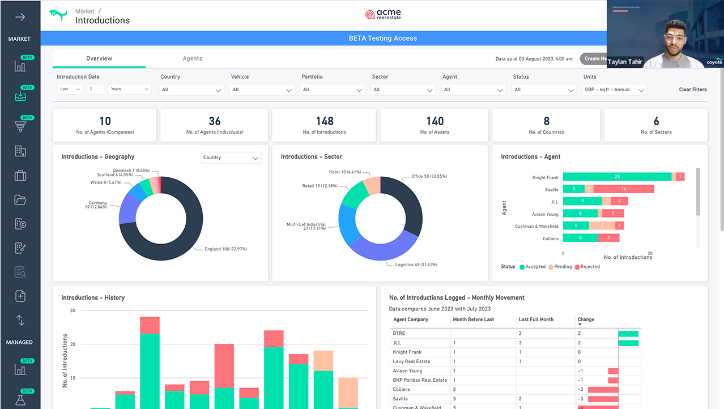Click the Introduction Date number input field
Viewport: 724px width, 409px height.
tap(95, 89)
